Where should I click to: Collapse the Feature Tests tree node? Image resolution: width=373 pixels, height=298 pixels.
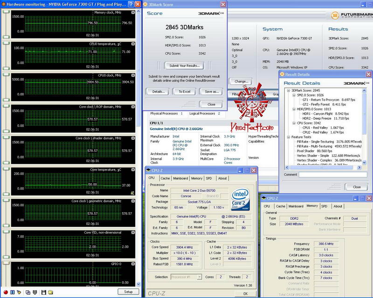(x=288, y=137)
